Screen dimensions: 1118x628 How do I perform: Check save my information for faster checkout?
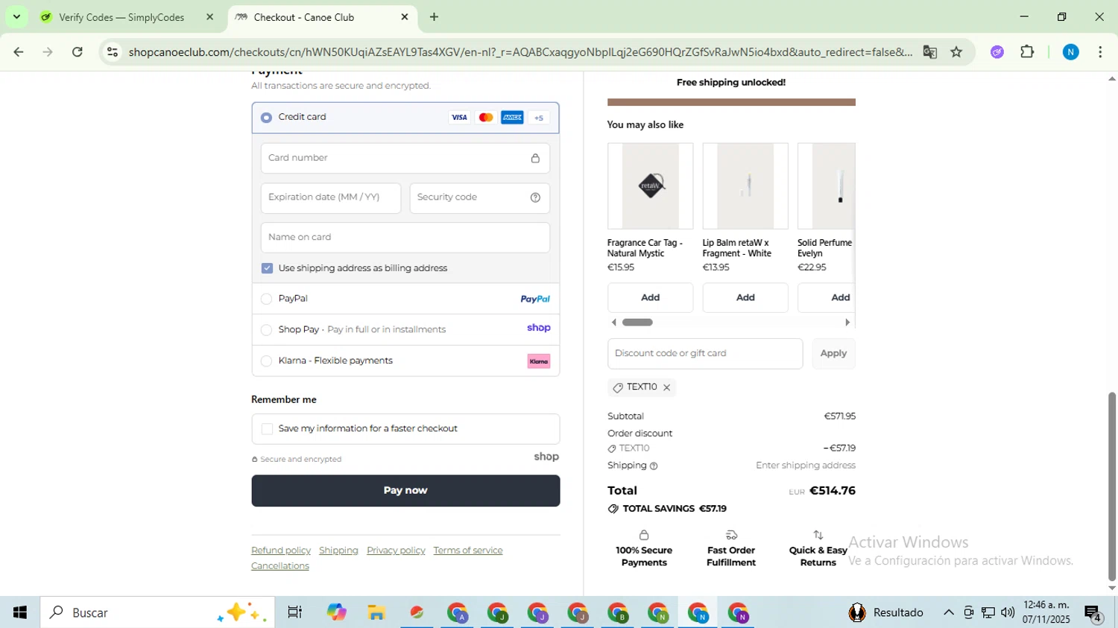coord(267,429)
